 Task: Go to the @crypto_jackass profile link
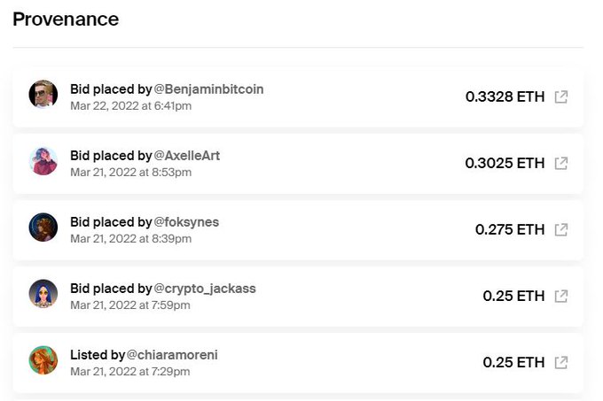click(204, 289)
